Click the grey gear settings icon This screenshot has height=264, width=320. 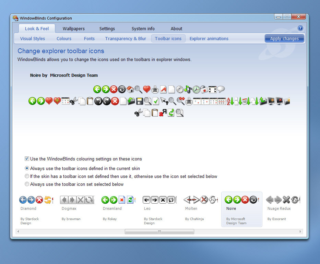pyautogui.click(x=180, y=89)
